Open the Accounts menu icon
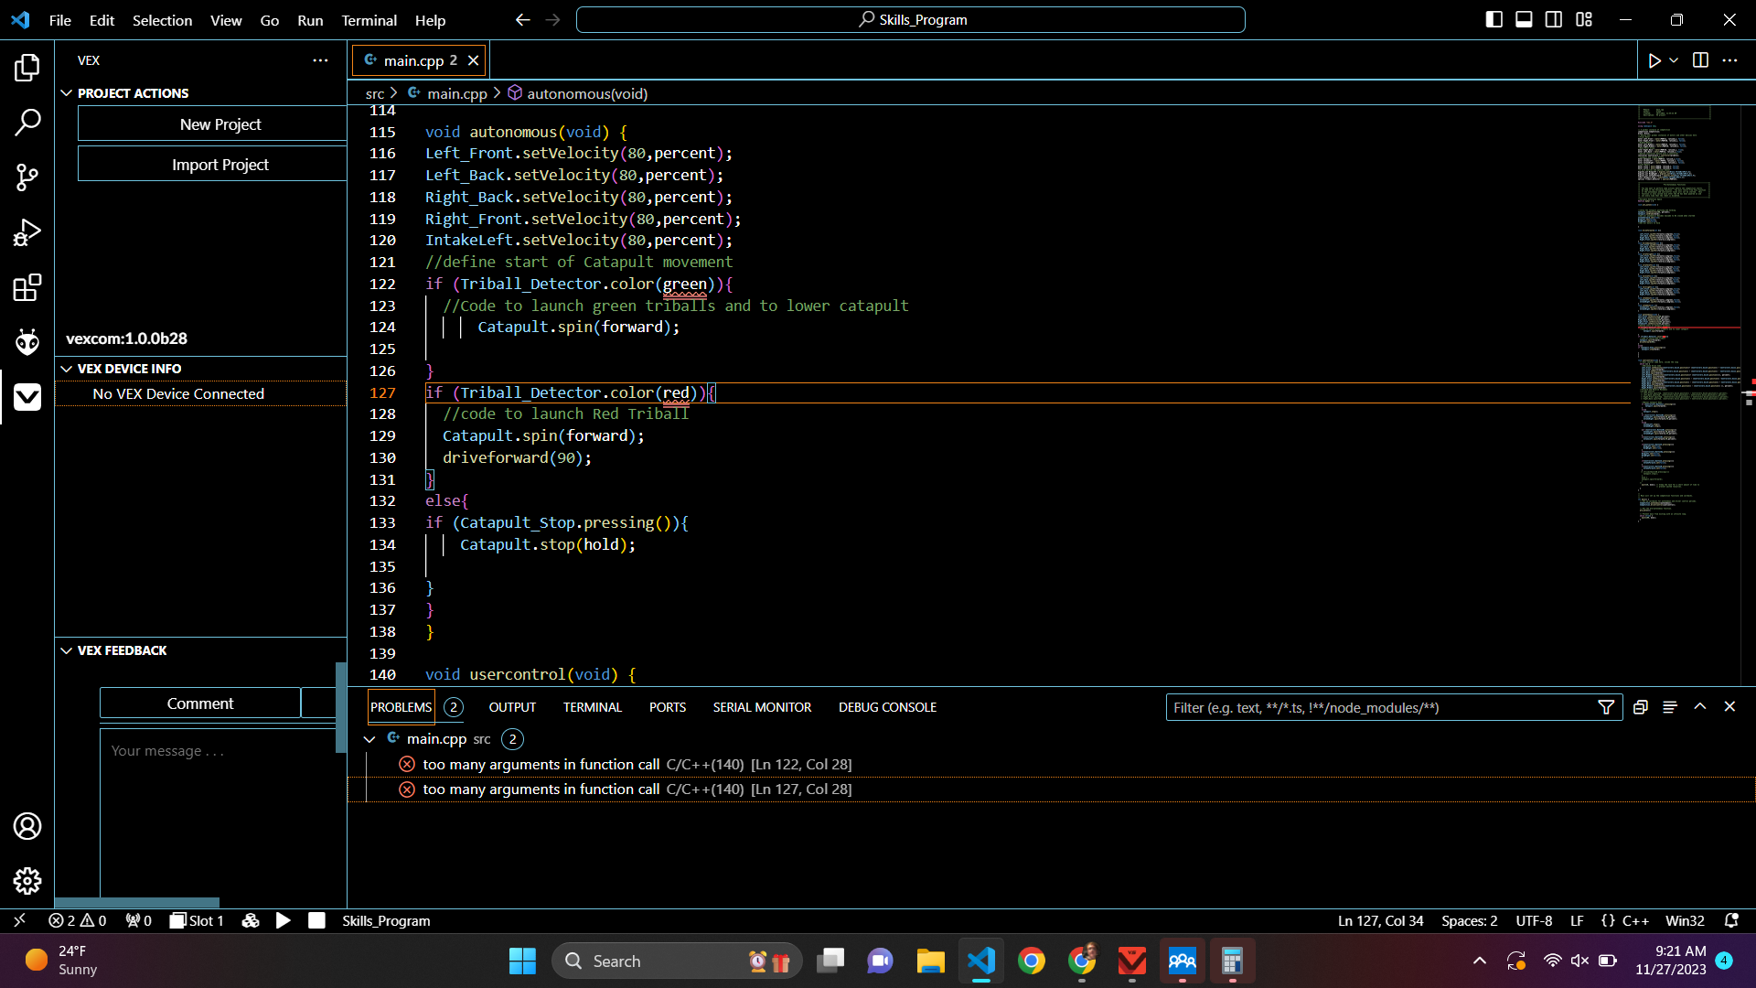Viewport: 1756px width, 988px height. click(27, 826)
